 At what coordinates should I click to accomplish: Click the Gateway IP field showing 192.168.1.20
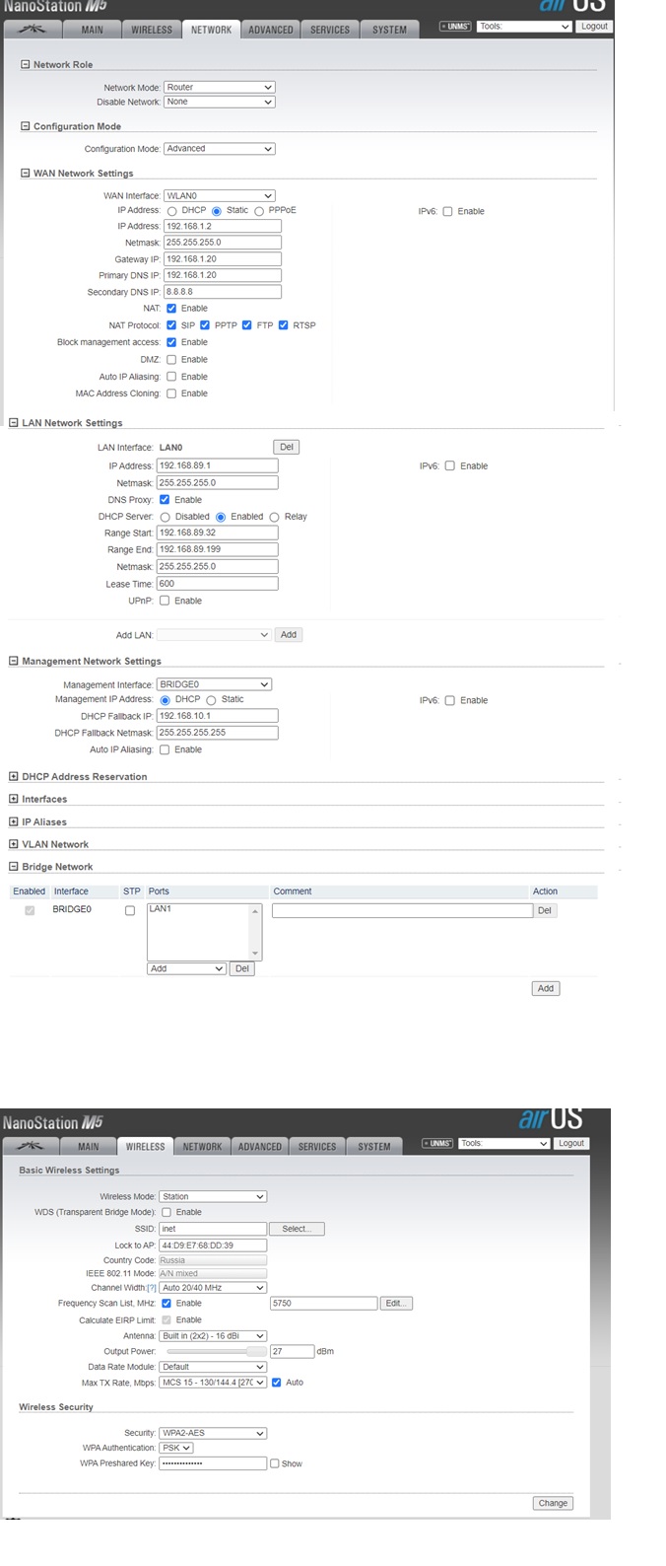point(223,259)
